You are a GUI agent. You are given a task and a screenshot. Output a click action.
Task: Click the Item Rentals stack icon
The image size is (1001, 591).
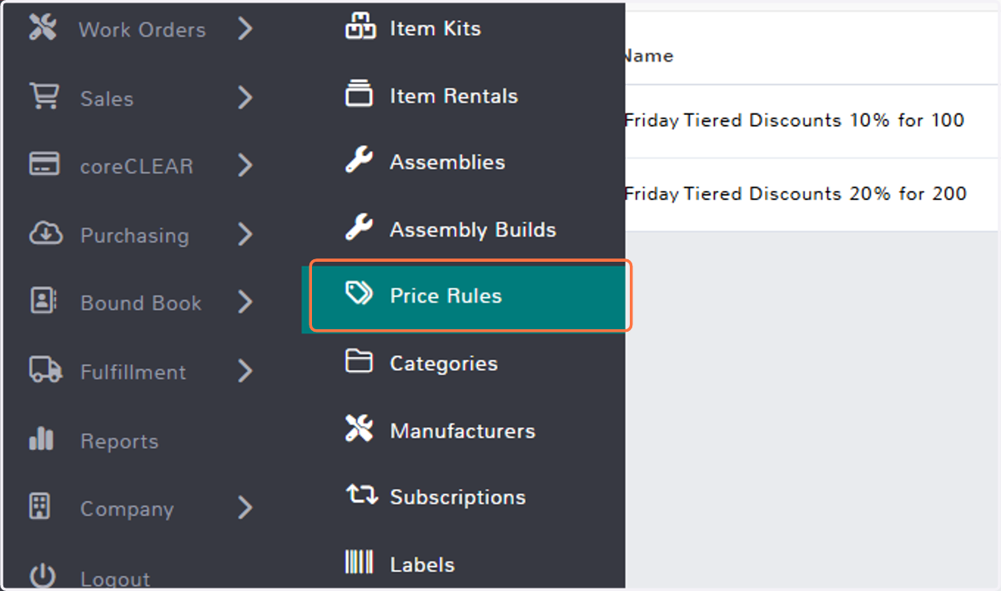359,93
